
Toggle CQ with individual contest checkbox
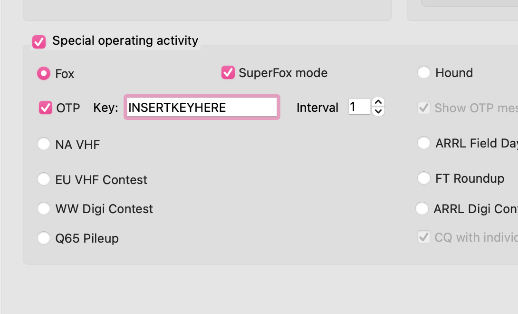(424, 237)
